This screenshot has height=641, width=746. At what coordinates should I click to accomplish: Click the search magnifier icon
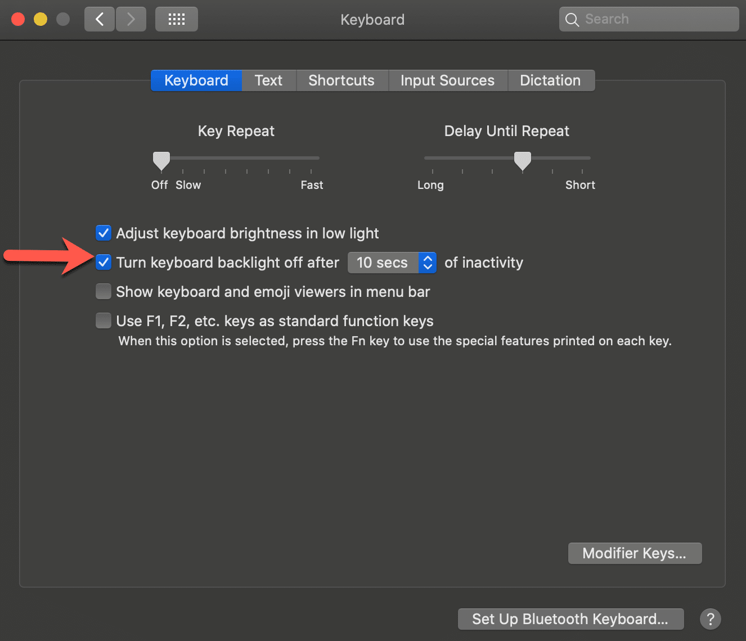[x=572, y=20]
